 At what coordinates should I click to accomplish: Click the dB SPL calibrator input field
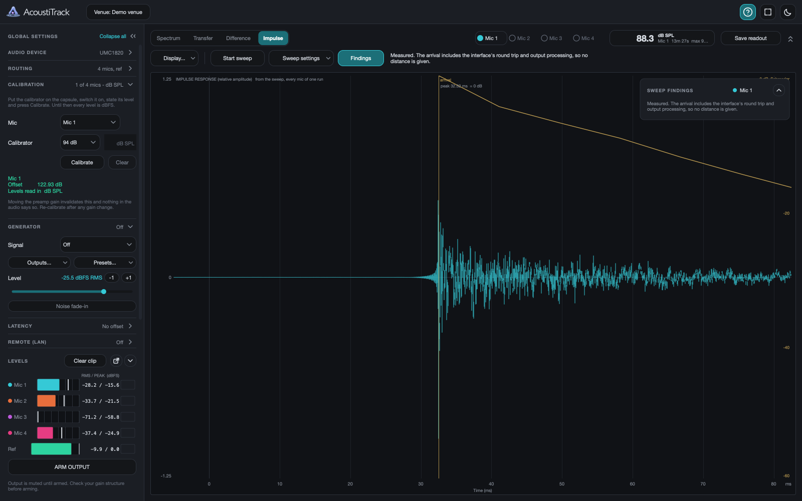coord(120,143)
